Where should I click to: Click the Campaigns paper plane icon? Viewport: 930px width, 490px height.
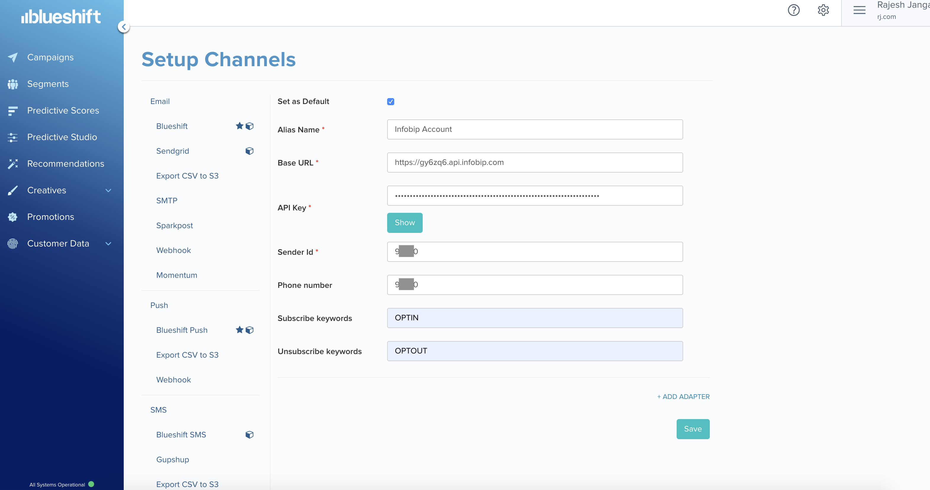pos(13,57)
